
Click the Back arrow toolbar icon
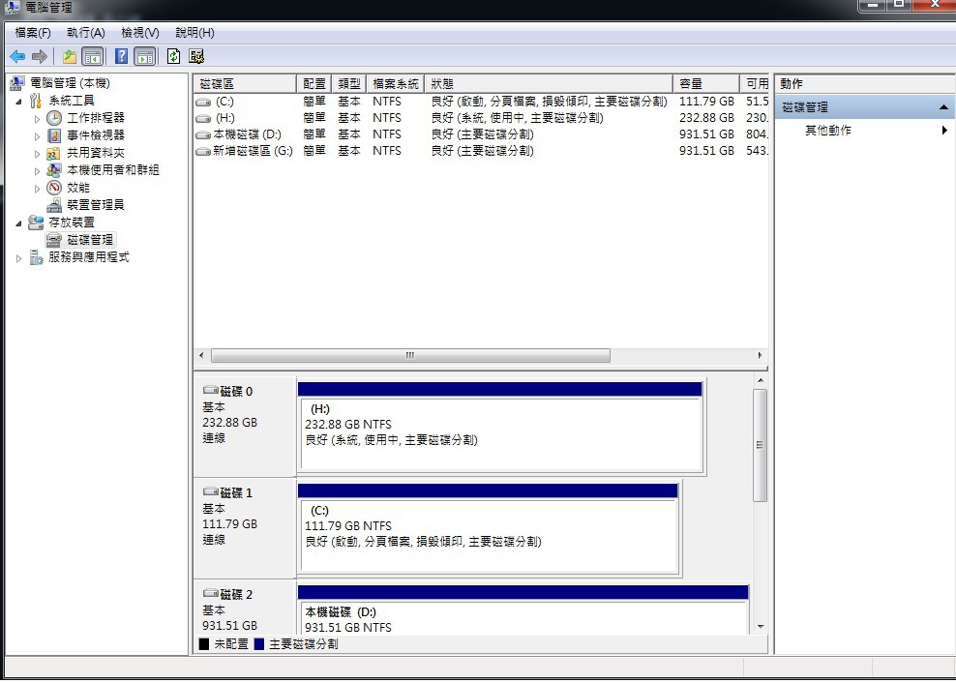pos(17,57)
